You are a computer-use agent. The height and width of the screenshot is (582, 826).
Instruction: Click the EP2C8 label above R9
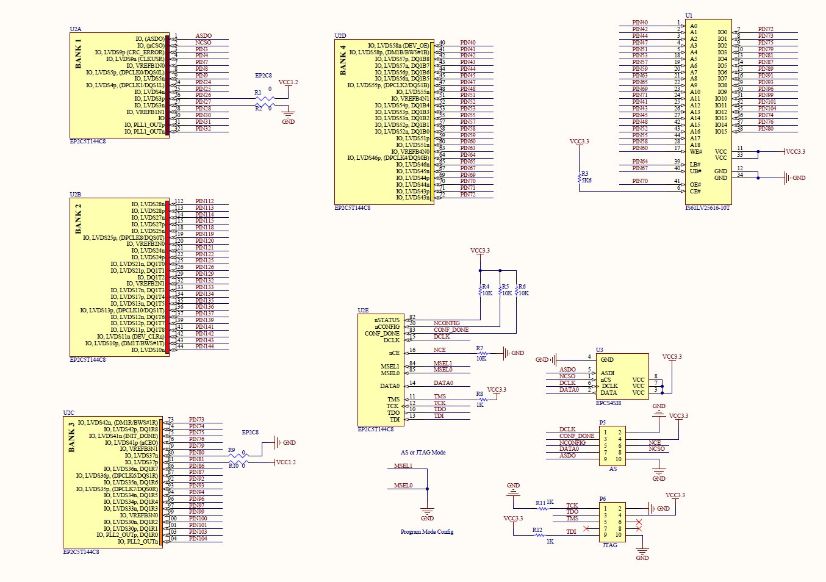(x=250, y=433)
